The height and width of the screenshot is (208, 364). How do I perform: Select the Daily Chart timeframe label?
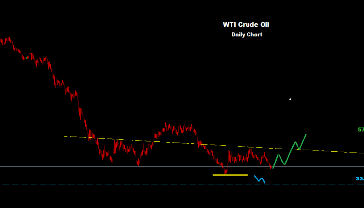247,35
